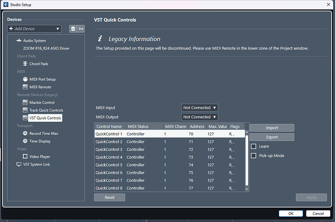Select MIDI Port Setup entry
Image resolution: width=335 pixels, height=222 pixels.
pos(43,79)
